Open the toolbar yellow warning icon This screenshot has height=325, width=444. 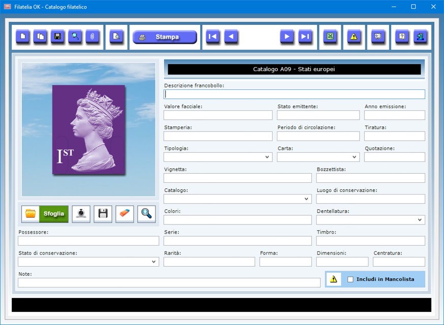click(x=354, y=37)
